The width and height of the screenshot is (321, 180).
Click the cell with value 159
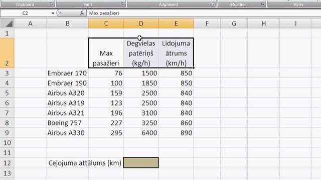(x=106, y=93)
